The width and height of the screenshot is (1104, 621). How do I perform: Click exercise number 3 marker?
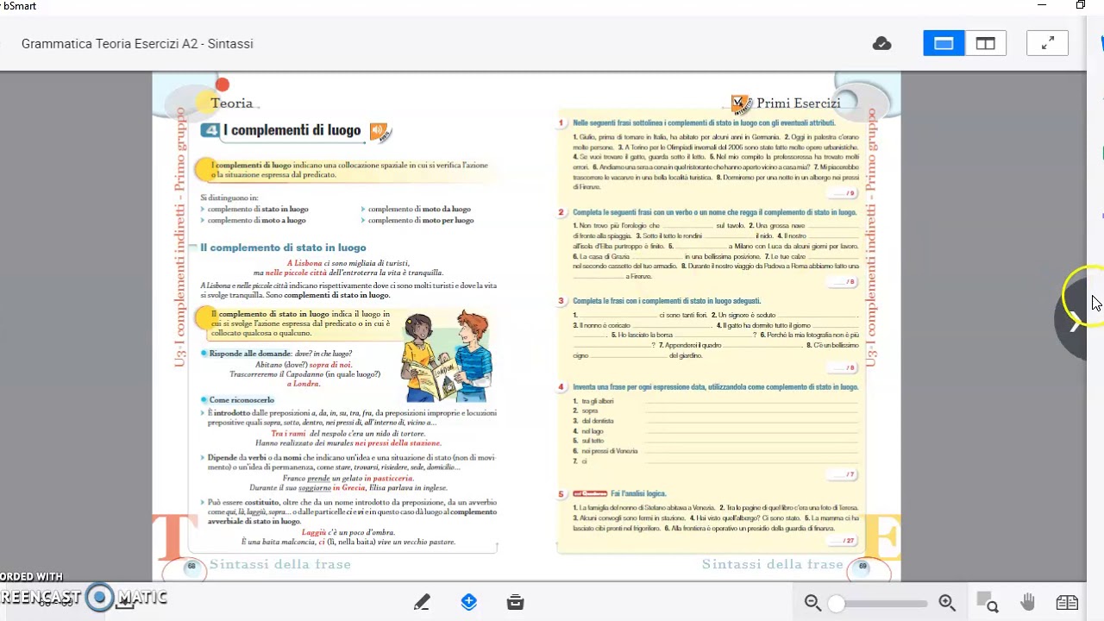561,301
